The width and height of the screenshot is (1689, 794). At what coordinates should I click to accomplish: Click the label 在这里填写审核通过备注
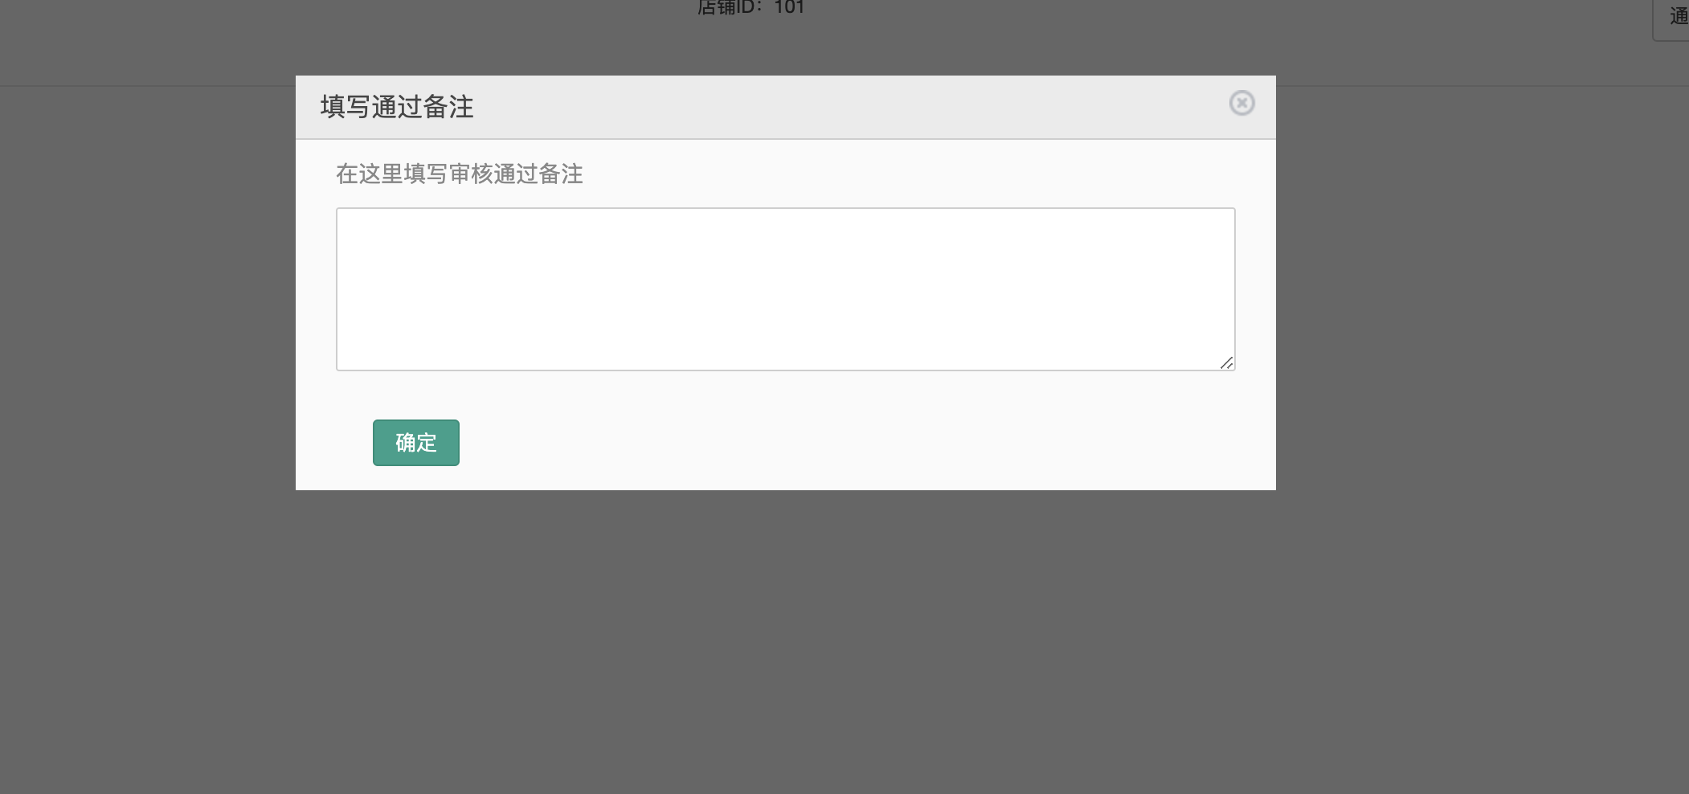(x=460, y=174)
